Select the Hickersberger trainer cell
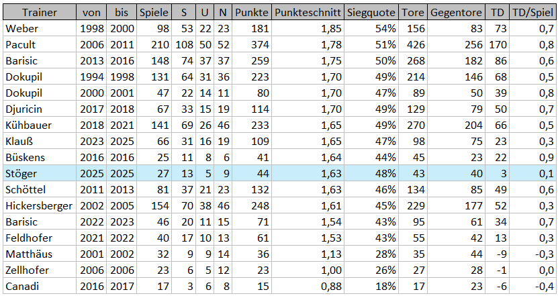The height and width of the screenshot is (296, 558). pos(38,205)
